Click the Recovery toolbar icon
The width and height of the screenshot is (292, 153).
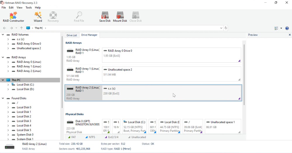(x=53, y=17)
